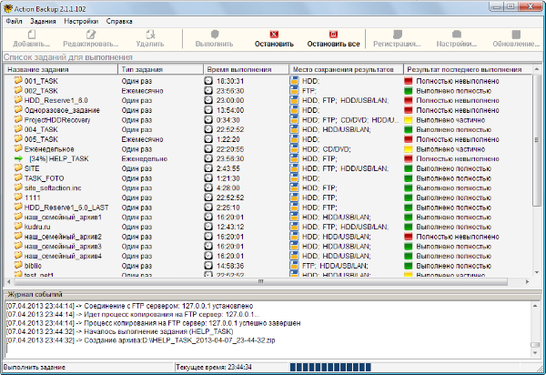
Task: Click the yellow status flag of ProjectHDDRecovery
Action: click(x=409, y=120)
